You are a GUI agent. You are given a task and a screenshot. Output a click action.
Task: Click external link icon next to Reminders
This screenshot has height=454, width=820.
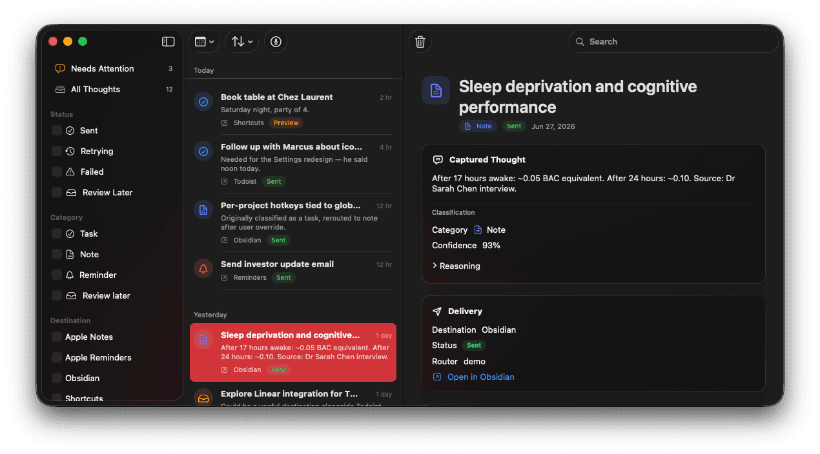point(224,277)
